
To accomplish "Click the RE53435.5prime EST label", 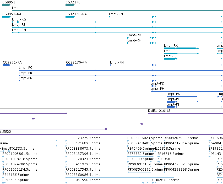I will [x=16, y=180].
